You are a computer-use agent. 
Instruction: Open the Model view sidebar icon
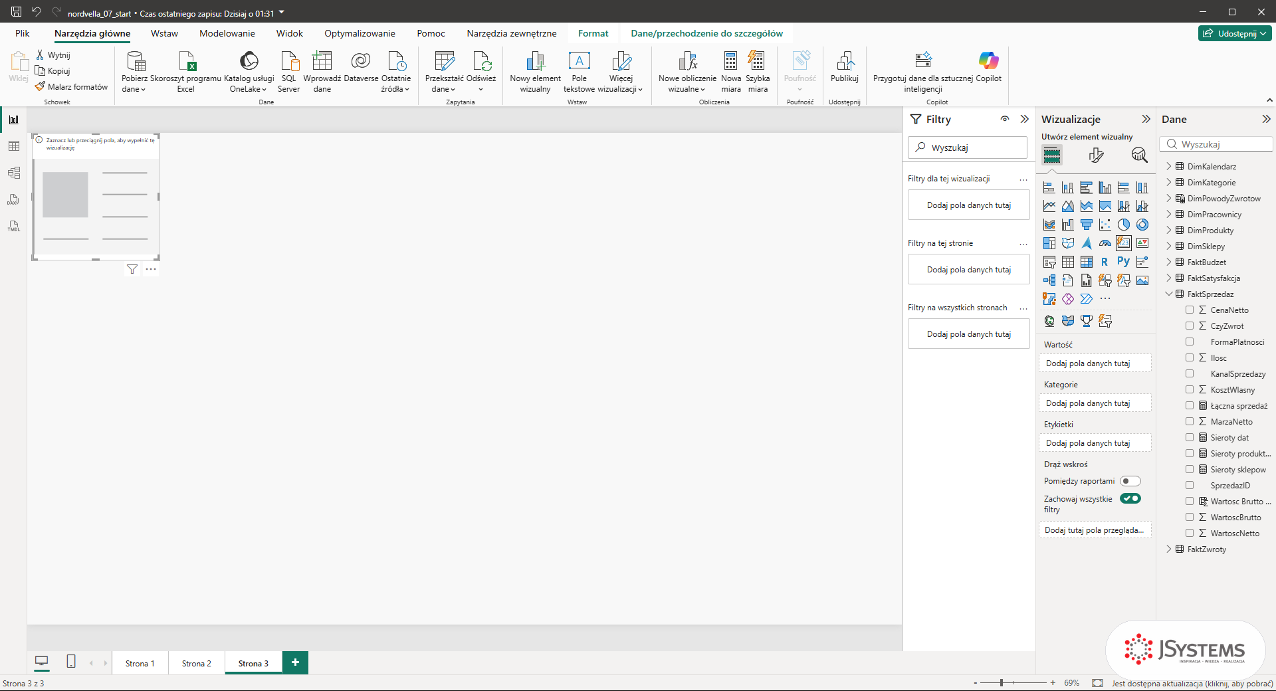coord(13,173)
